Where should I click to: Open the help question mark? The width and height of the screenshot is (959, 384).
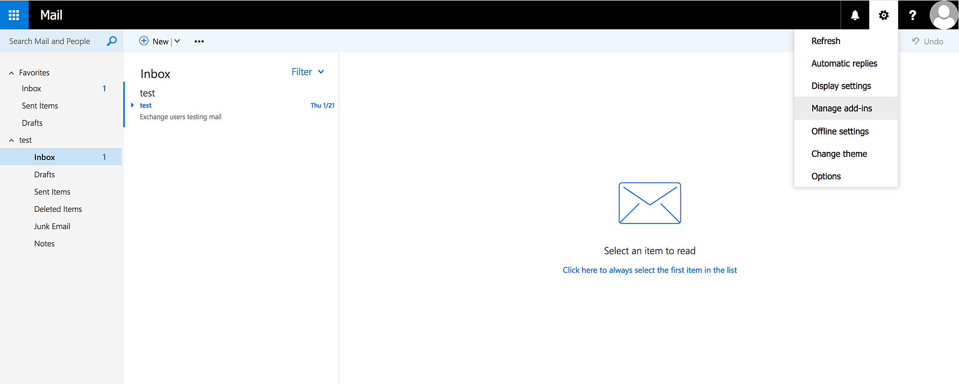tap(912, 15)
